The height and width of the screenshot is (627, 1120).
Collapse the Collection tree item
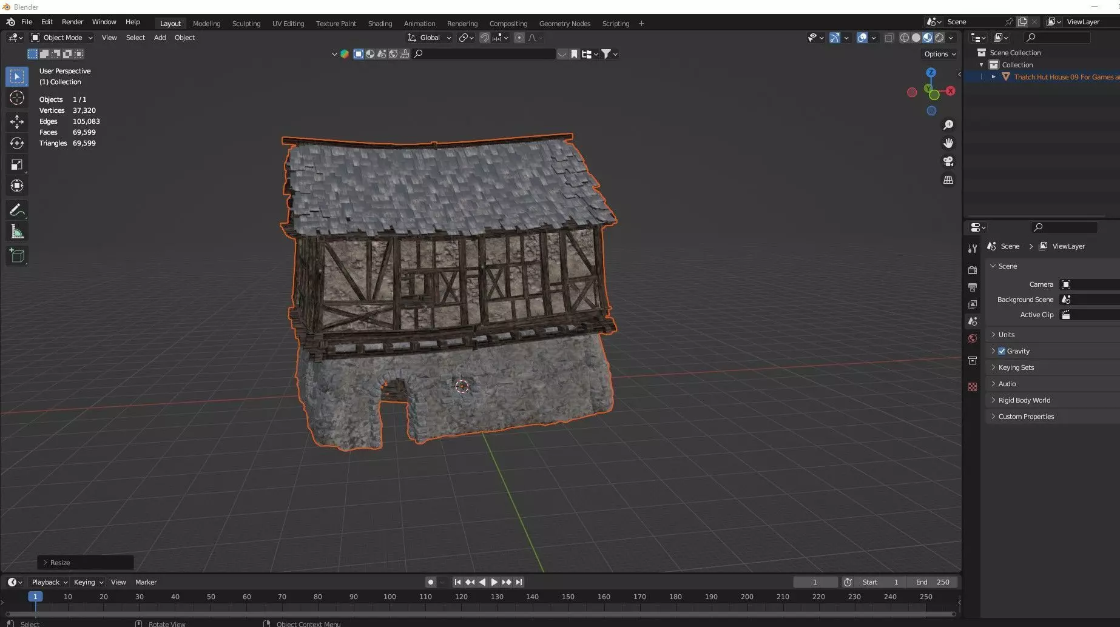tap(981, 65)
